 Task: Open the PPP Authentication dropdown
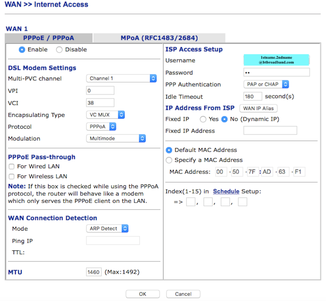266,84
